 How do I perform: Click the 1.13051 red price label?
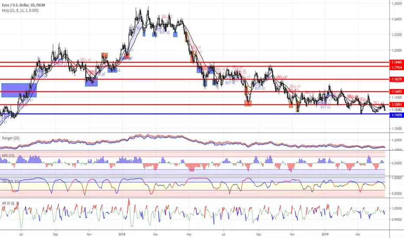pos(397,104)
